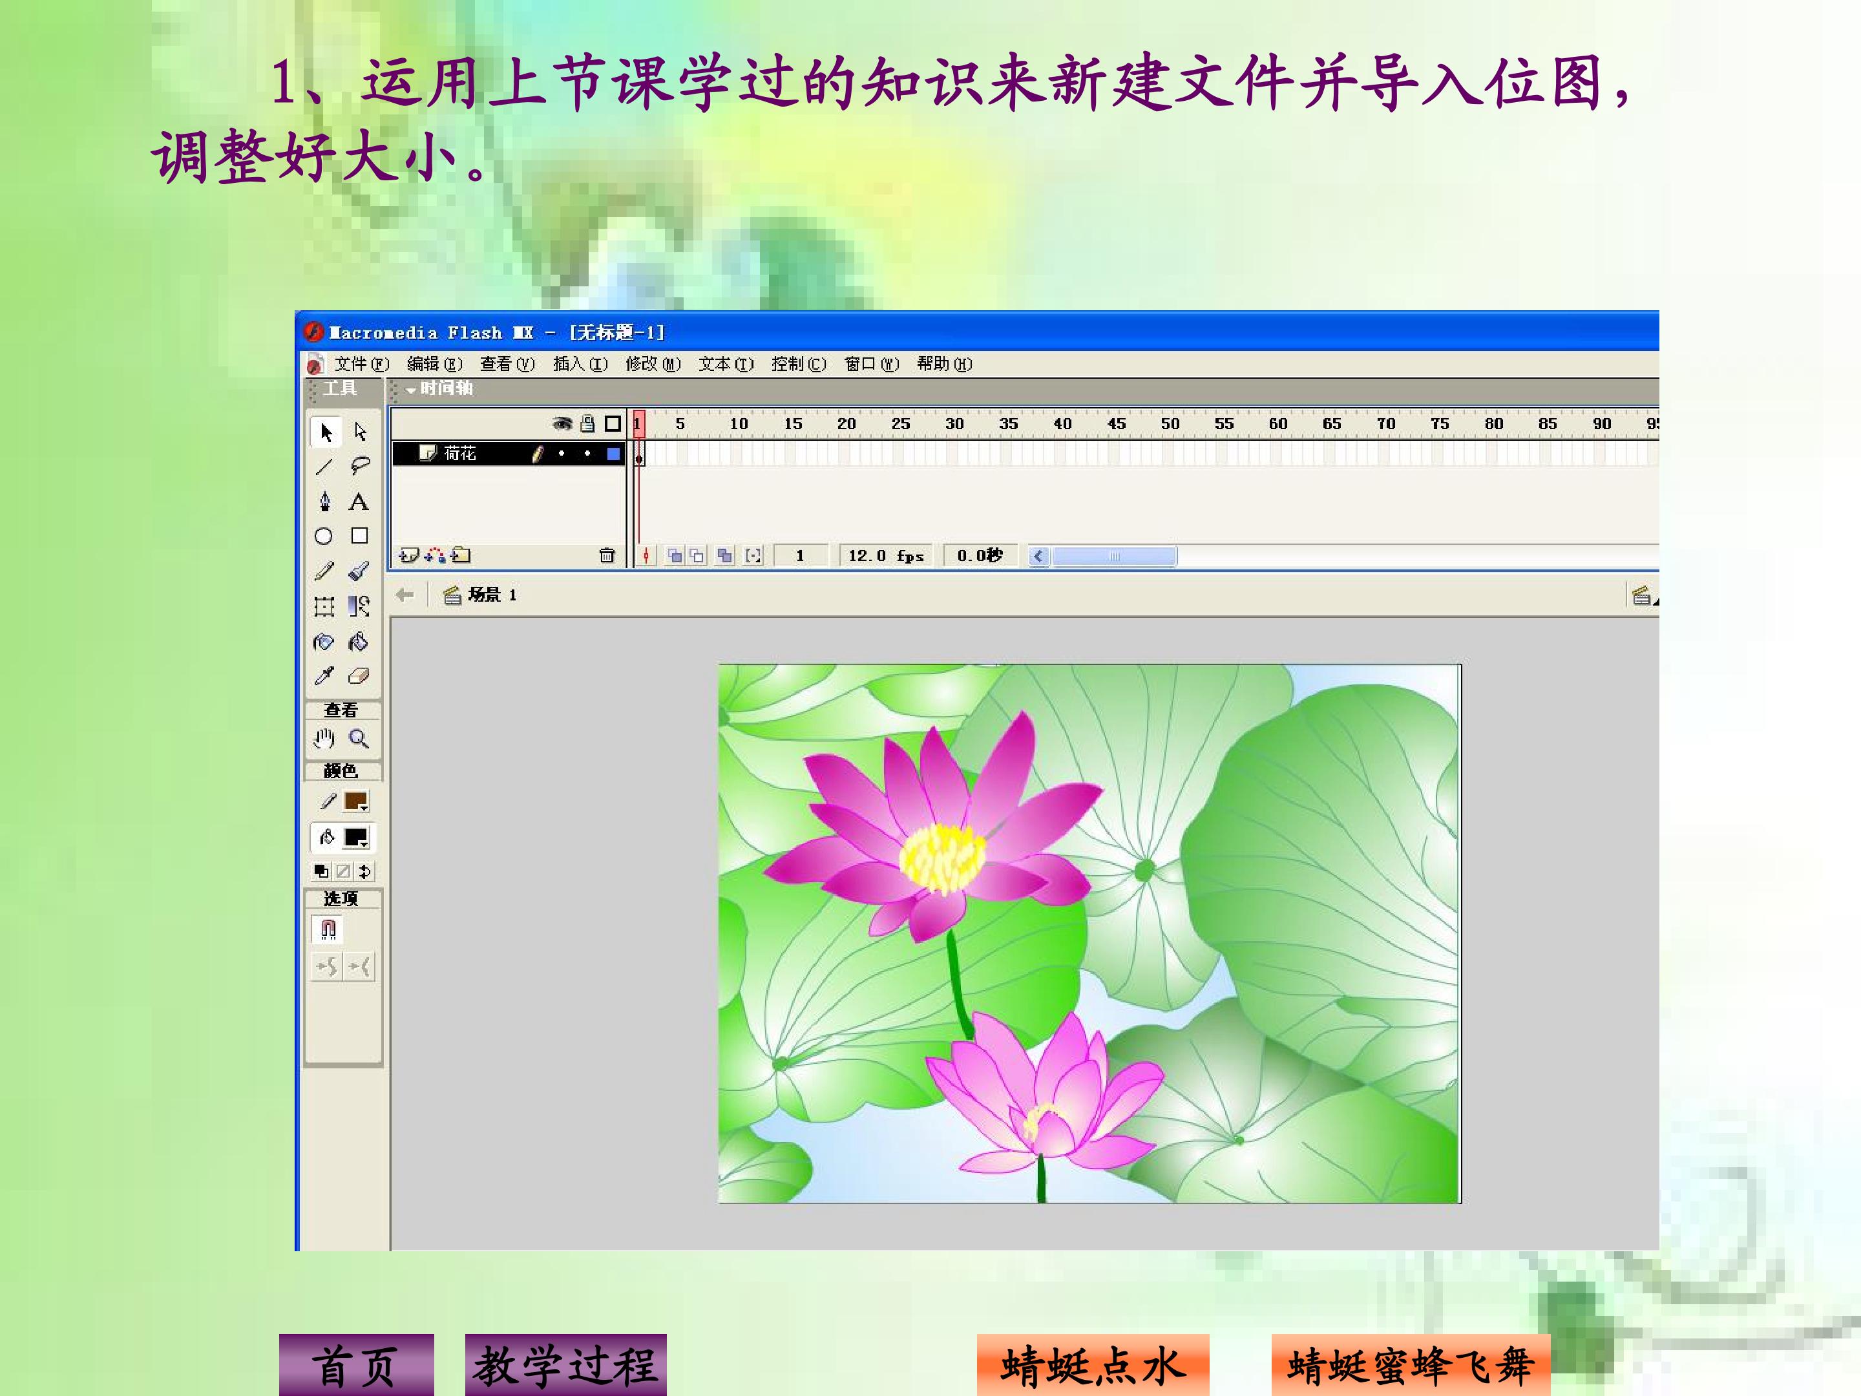This screenshot has height=1396, width=1861.
Task: Open the 修改(M) menu
Action: (x=653, y=363)
